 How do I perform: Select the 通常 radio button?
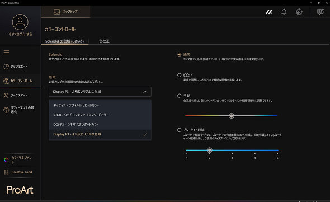179,54
